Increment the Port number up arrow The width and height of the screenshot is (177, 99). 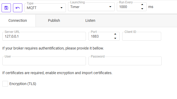pyautogui.click(x=115, y=34)
